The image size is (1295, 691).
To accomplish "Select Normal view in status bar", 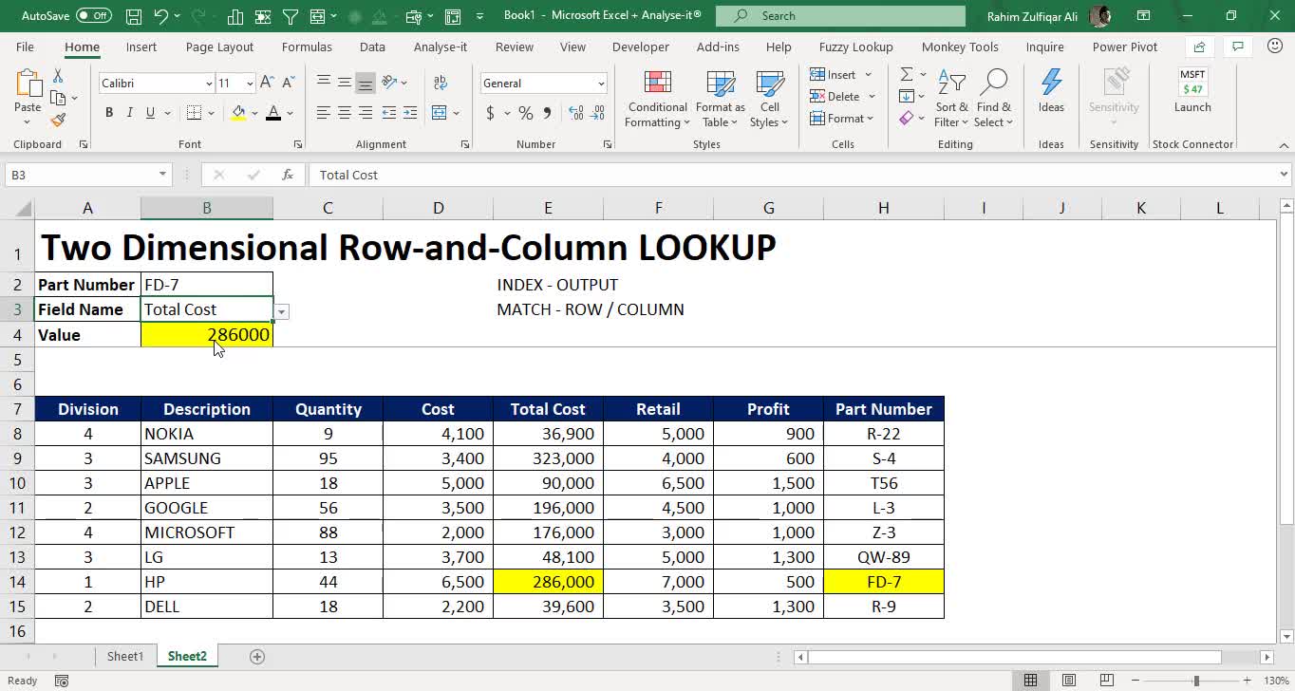I will pos(1030,681).
